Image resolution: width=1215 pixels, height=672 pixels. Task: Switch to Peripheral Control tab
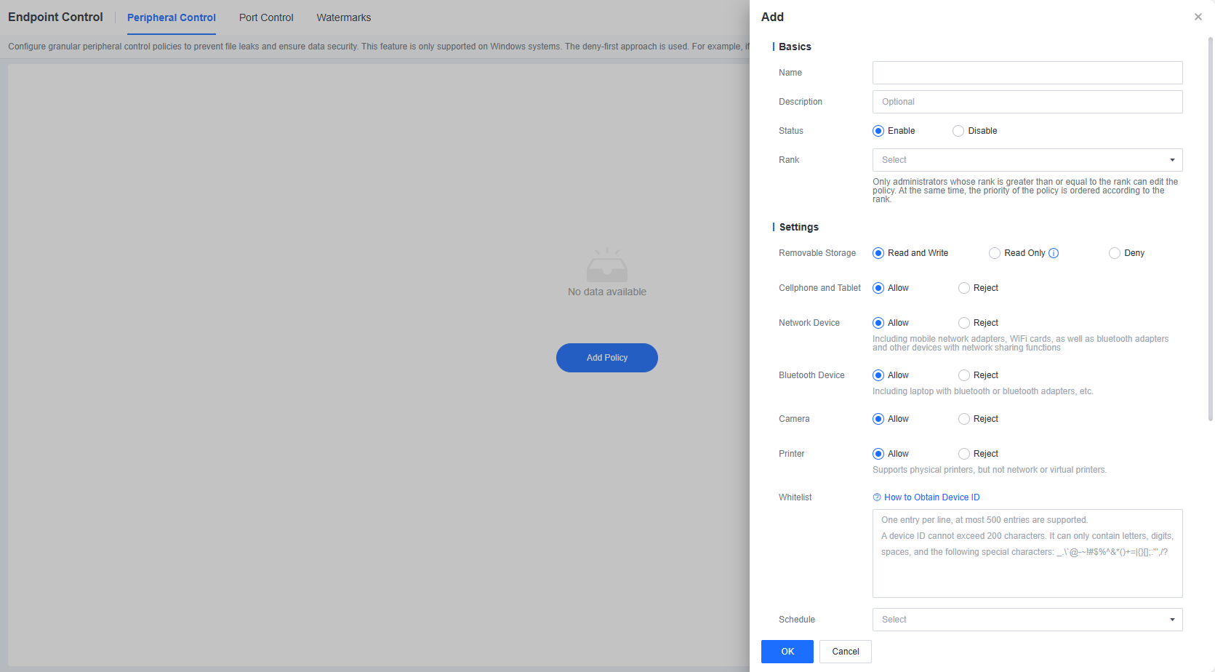(x=172, y=17)
